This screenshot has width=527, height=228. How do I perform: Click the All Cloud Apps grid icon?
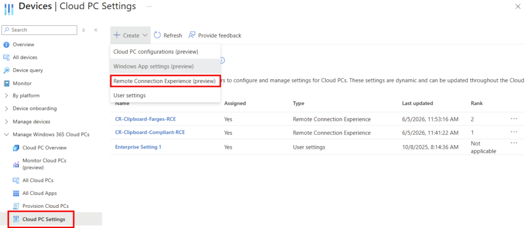16,194
